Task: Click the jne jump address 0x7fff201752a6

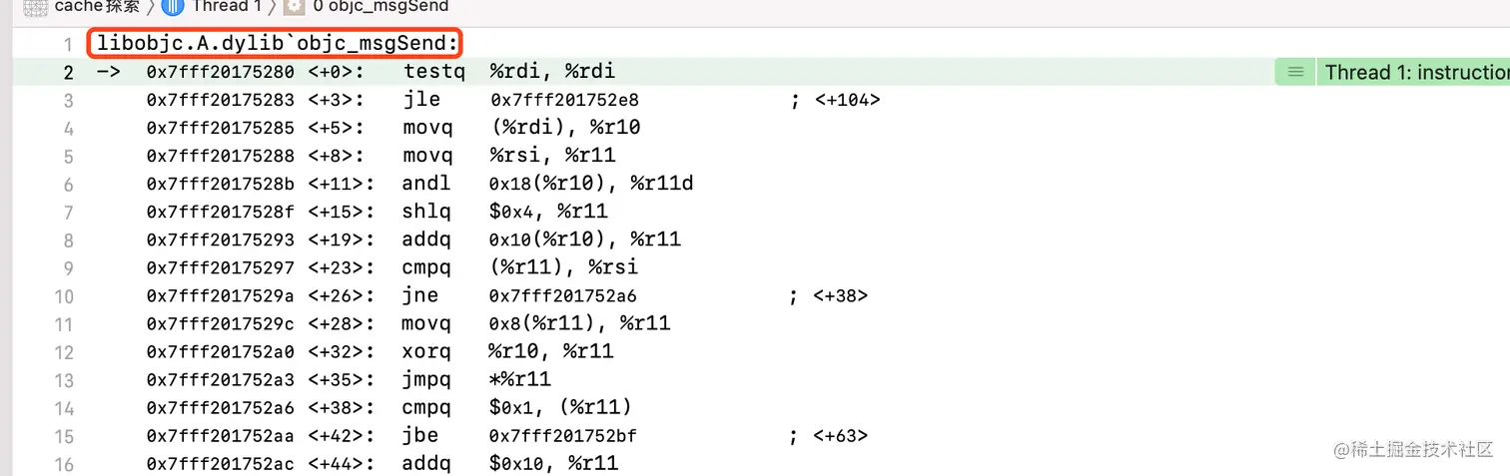Action: pyautogui.click(x=562, y=296)
